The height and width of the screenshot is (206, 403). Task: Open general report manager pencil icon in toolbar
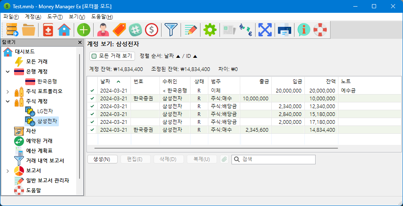coord(191,30)
